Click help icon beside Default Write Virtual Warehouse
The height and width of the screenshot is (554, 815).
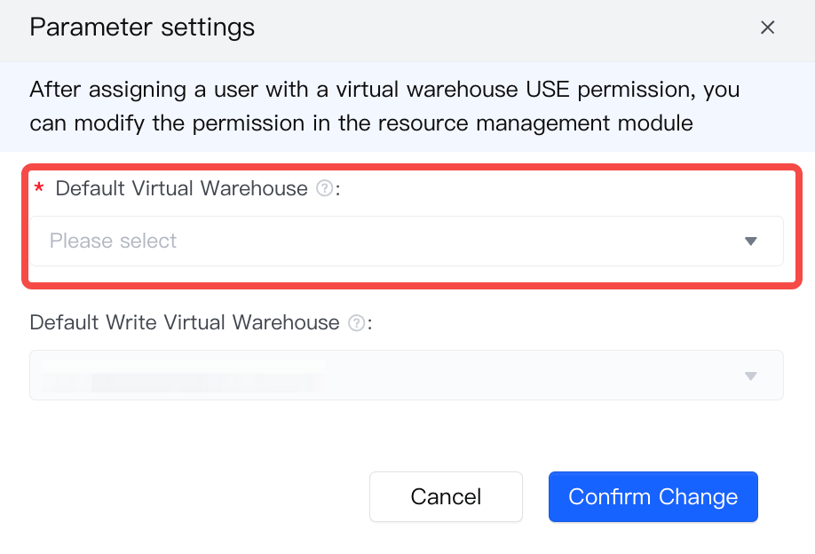(x=357, y=323)
